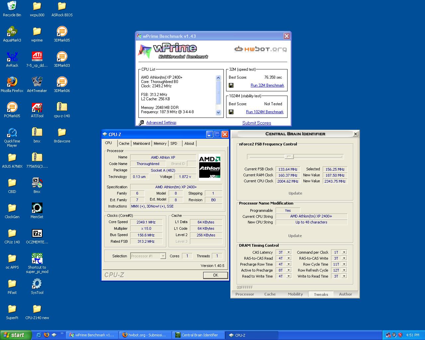The height and width of the screenshot is (340, 425).
Task: Open the Row Refresh Cycle dropdown
Action: tap(344, 270)
